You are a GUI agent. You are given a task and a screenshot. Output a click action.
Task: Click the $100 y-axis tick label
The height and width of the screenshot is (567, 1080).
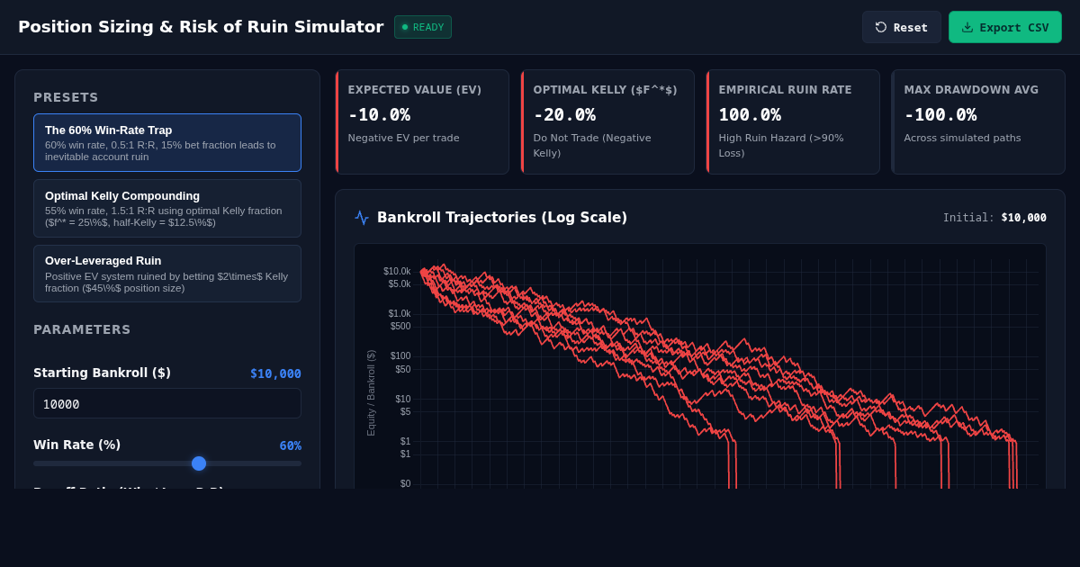[400, 356]
